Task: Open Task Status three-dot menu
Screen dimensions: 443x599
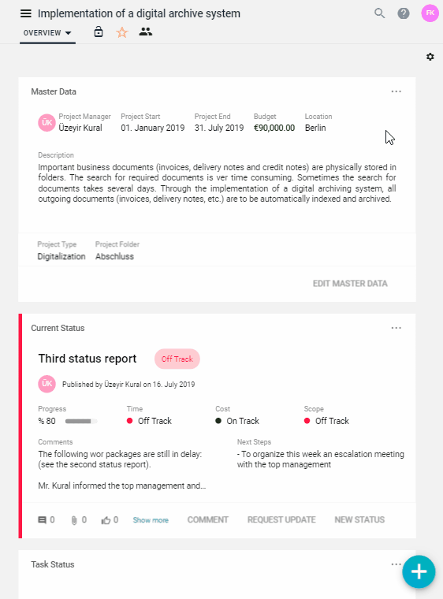Action: point(396,564)
